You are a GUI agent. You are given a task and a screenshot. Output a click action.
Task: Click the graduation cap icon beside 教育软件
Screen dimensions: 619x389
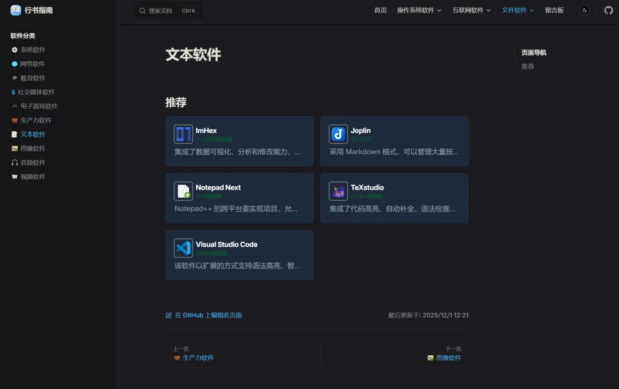pos(14,78)
